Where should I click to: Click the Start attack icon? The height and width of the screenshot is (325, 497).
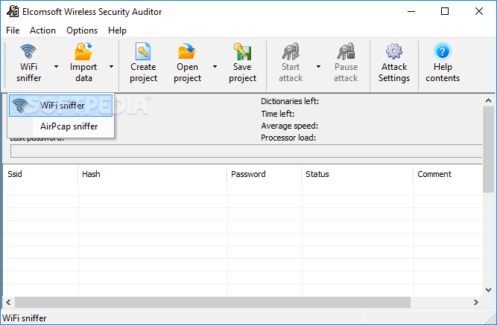coord(291,51)
